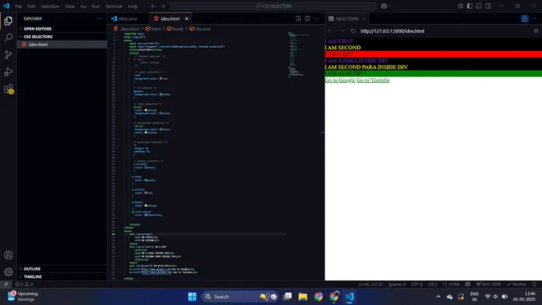Screen dimensions: 542x305
Task: Open the Source Control view
Action: pyautogui.click(x=8, y=55)
